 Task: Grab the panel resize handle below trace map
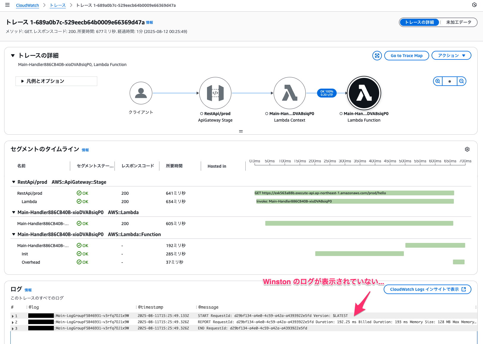[241, 131]
